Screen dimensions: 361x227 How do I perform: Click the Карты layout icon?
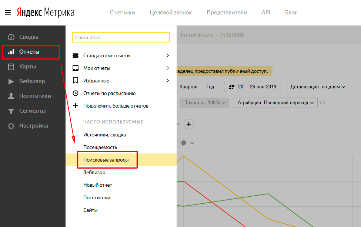(11, 67)
